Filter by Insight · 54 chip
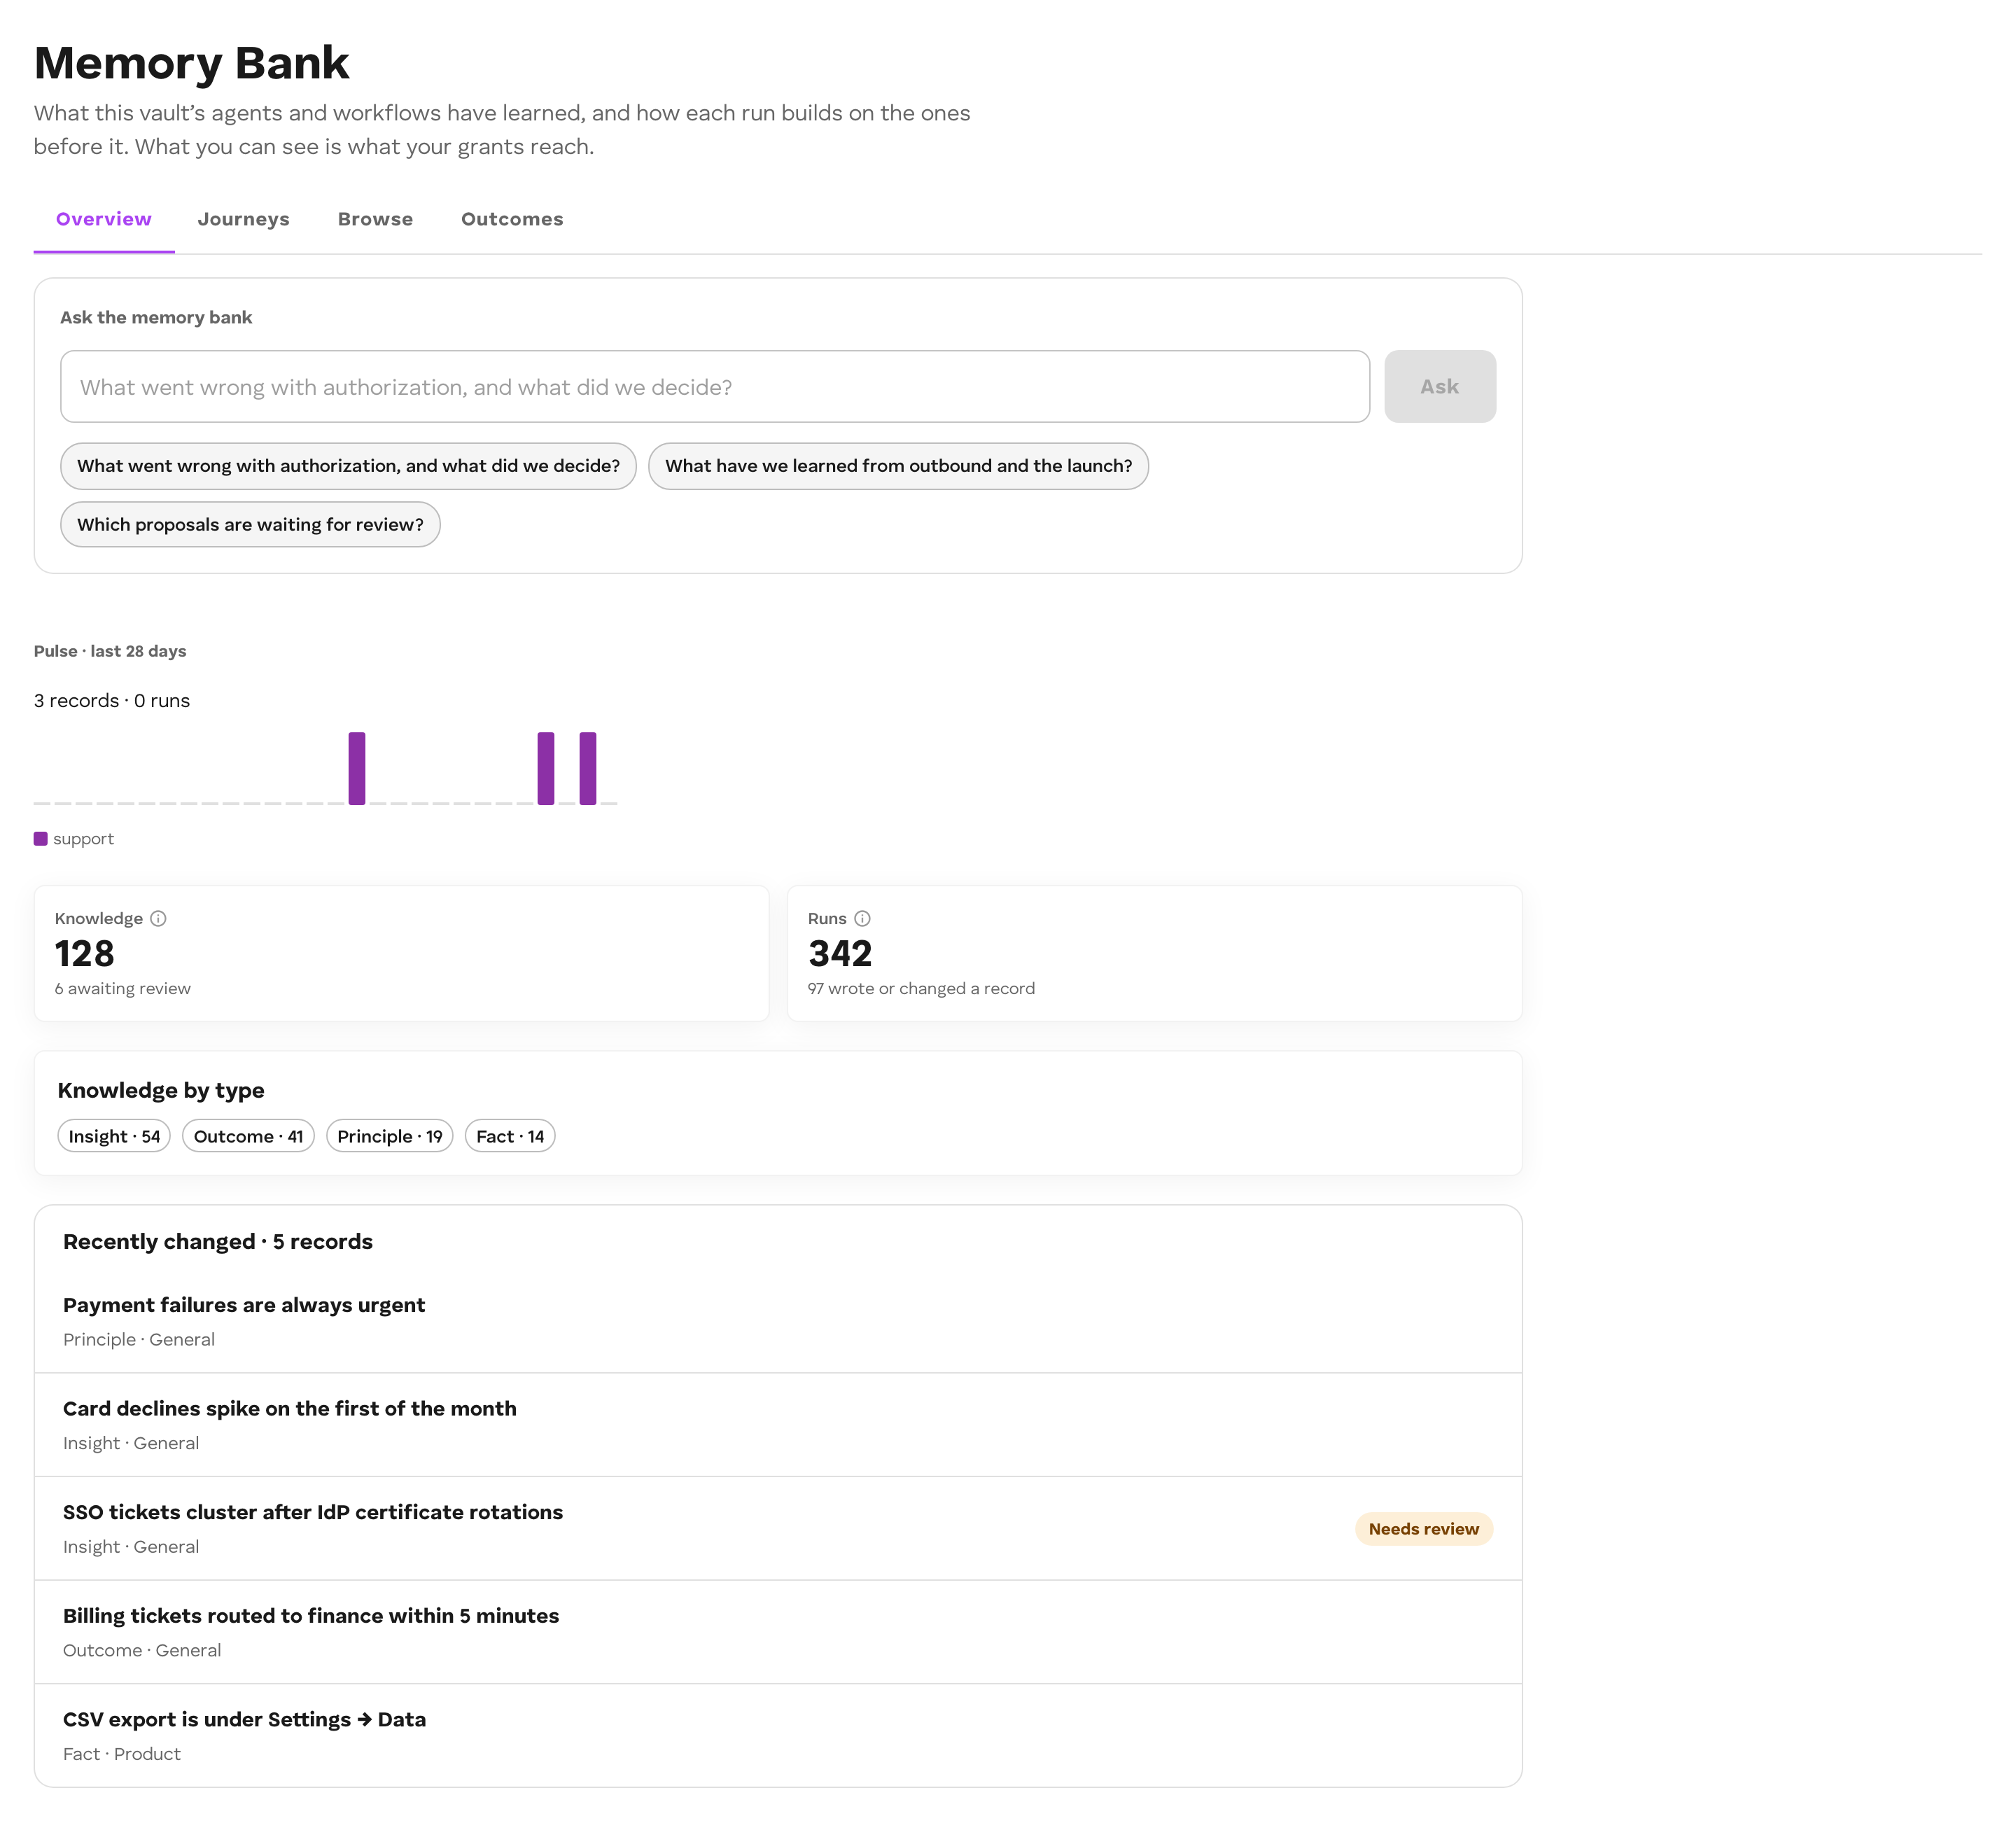The image size is (2016, 1823). pyautogui.click(x=114, y=1136)
